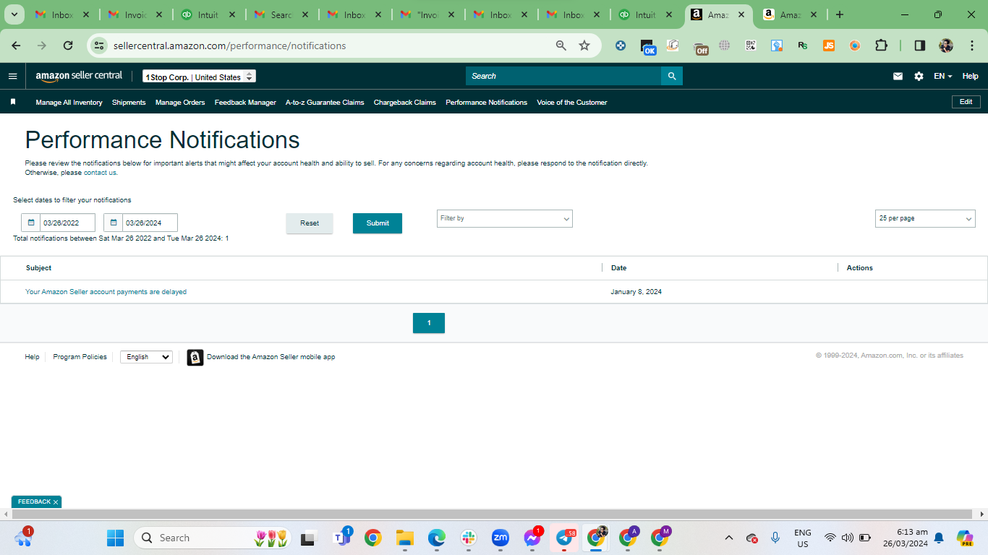Click the Reset button
Screen dimensions: 988x555
(310, 223)
